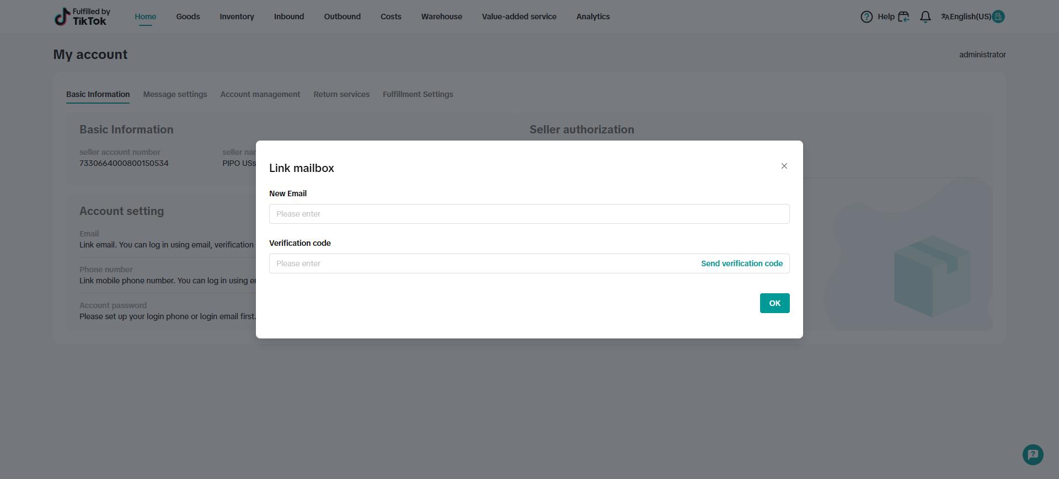Switch to the Account management tab
The image size is (1059, 479).
click(260, 94)
